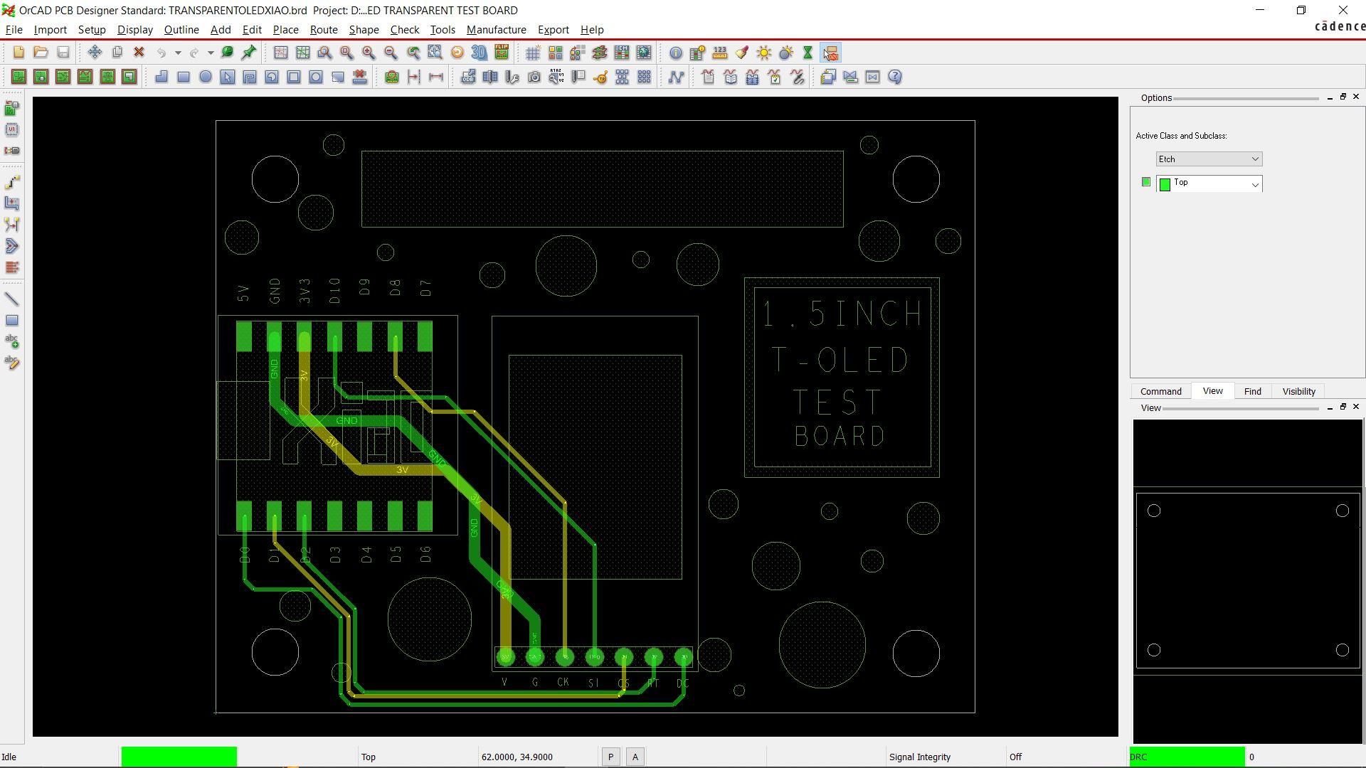Click the highlight sun icon

point(764,53)
